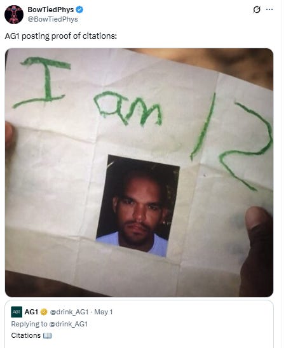The height and width of the screenshot is (348, 286).
Task: Click the @drink_AG1 mention after 'Replying to'
Action: (68, 324)
